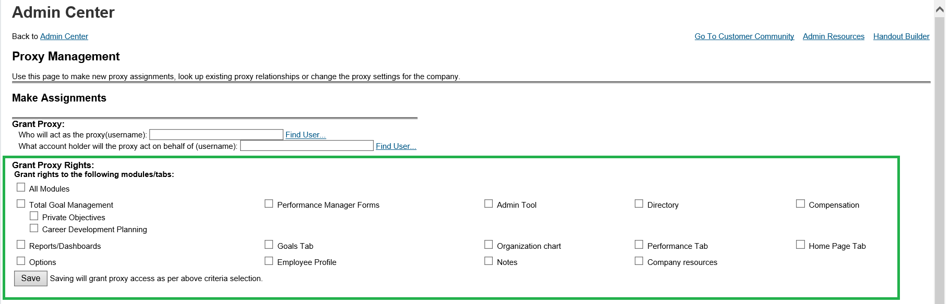
Task: Check the All Modules checkbox
Action: (21, 187)
